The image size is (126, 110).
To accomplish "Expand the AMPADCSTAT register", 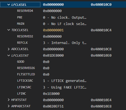I will [x=9, y=106].
